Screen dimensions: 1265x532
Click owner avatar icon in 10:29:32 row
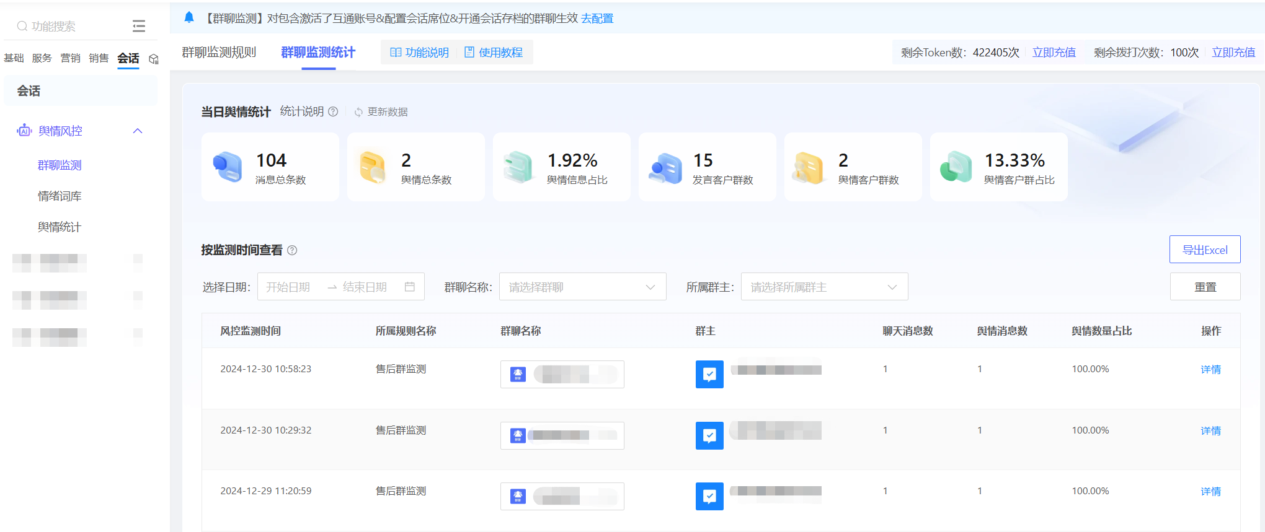(x=709, y=435)
